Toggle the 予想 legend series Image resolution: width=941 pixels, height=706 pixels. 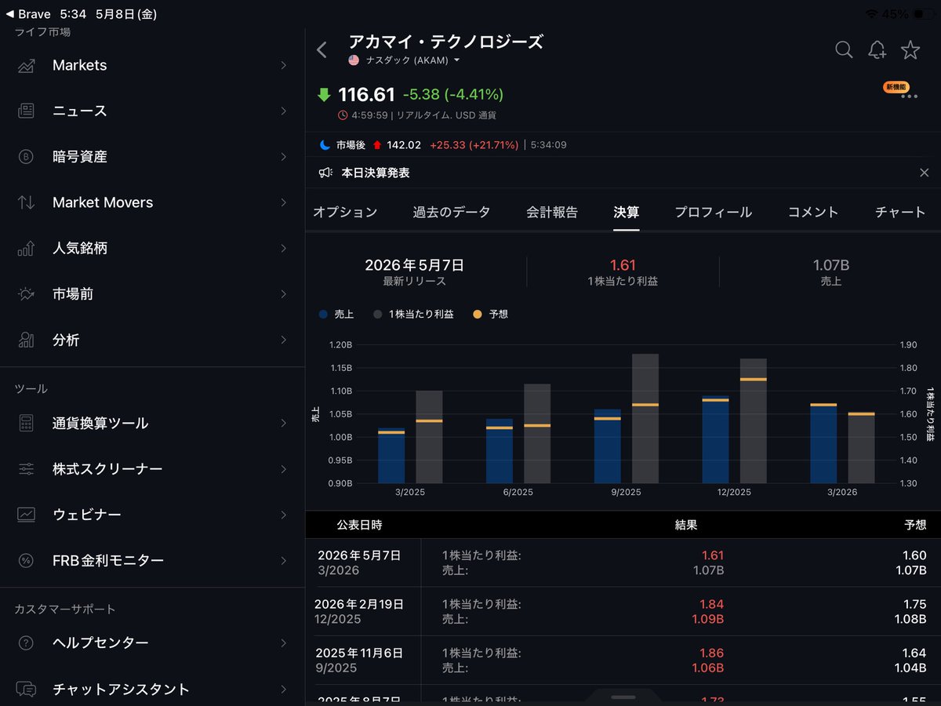coord(491,314)
